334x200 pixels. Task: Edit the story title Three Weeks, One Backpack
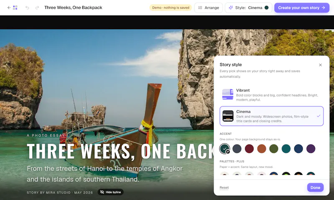73,8
